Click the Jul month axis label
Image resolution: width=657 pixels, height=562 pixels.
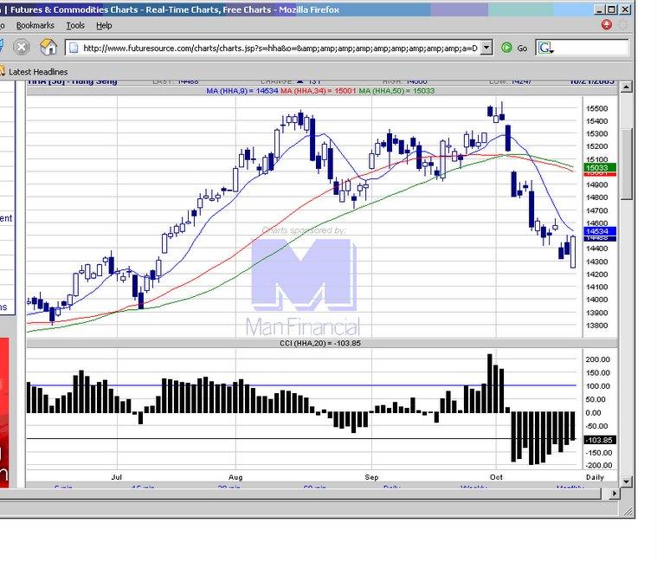click(x=117, y=477)
